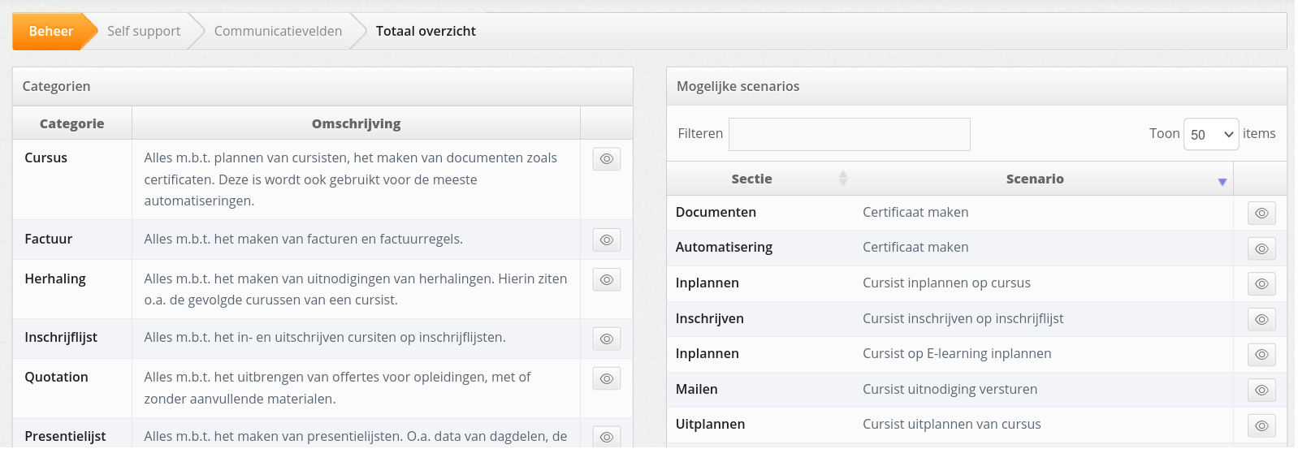The height and width of the screenshot is (449, 1298).
Task: Select Totaal overzicht breadcrumb
Action: coord(426,31)
